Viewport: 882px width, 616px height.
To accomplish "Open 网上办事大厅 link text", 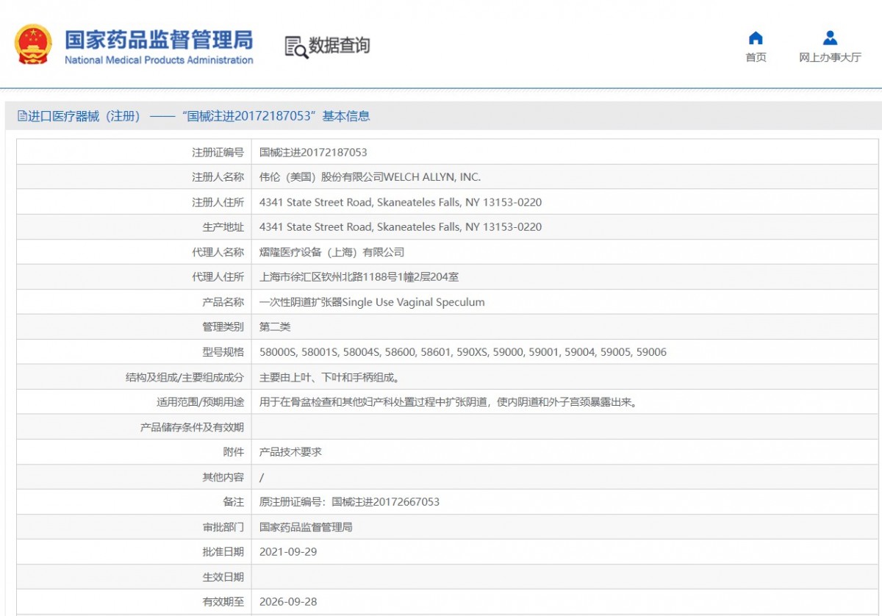I will (x=830, y=57).
